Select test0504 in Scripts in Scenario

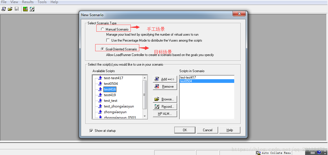click(x=207, y=81)
